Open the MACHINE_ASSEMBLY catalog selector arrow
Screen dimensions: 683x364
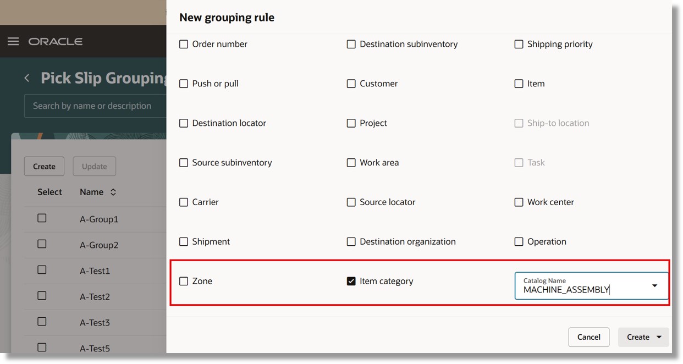(x=654, y=285)
